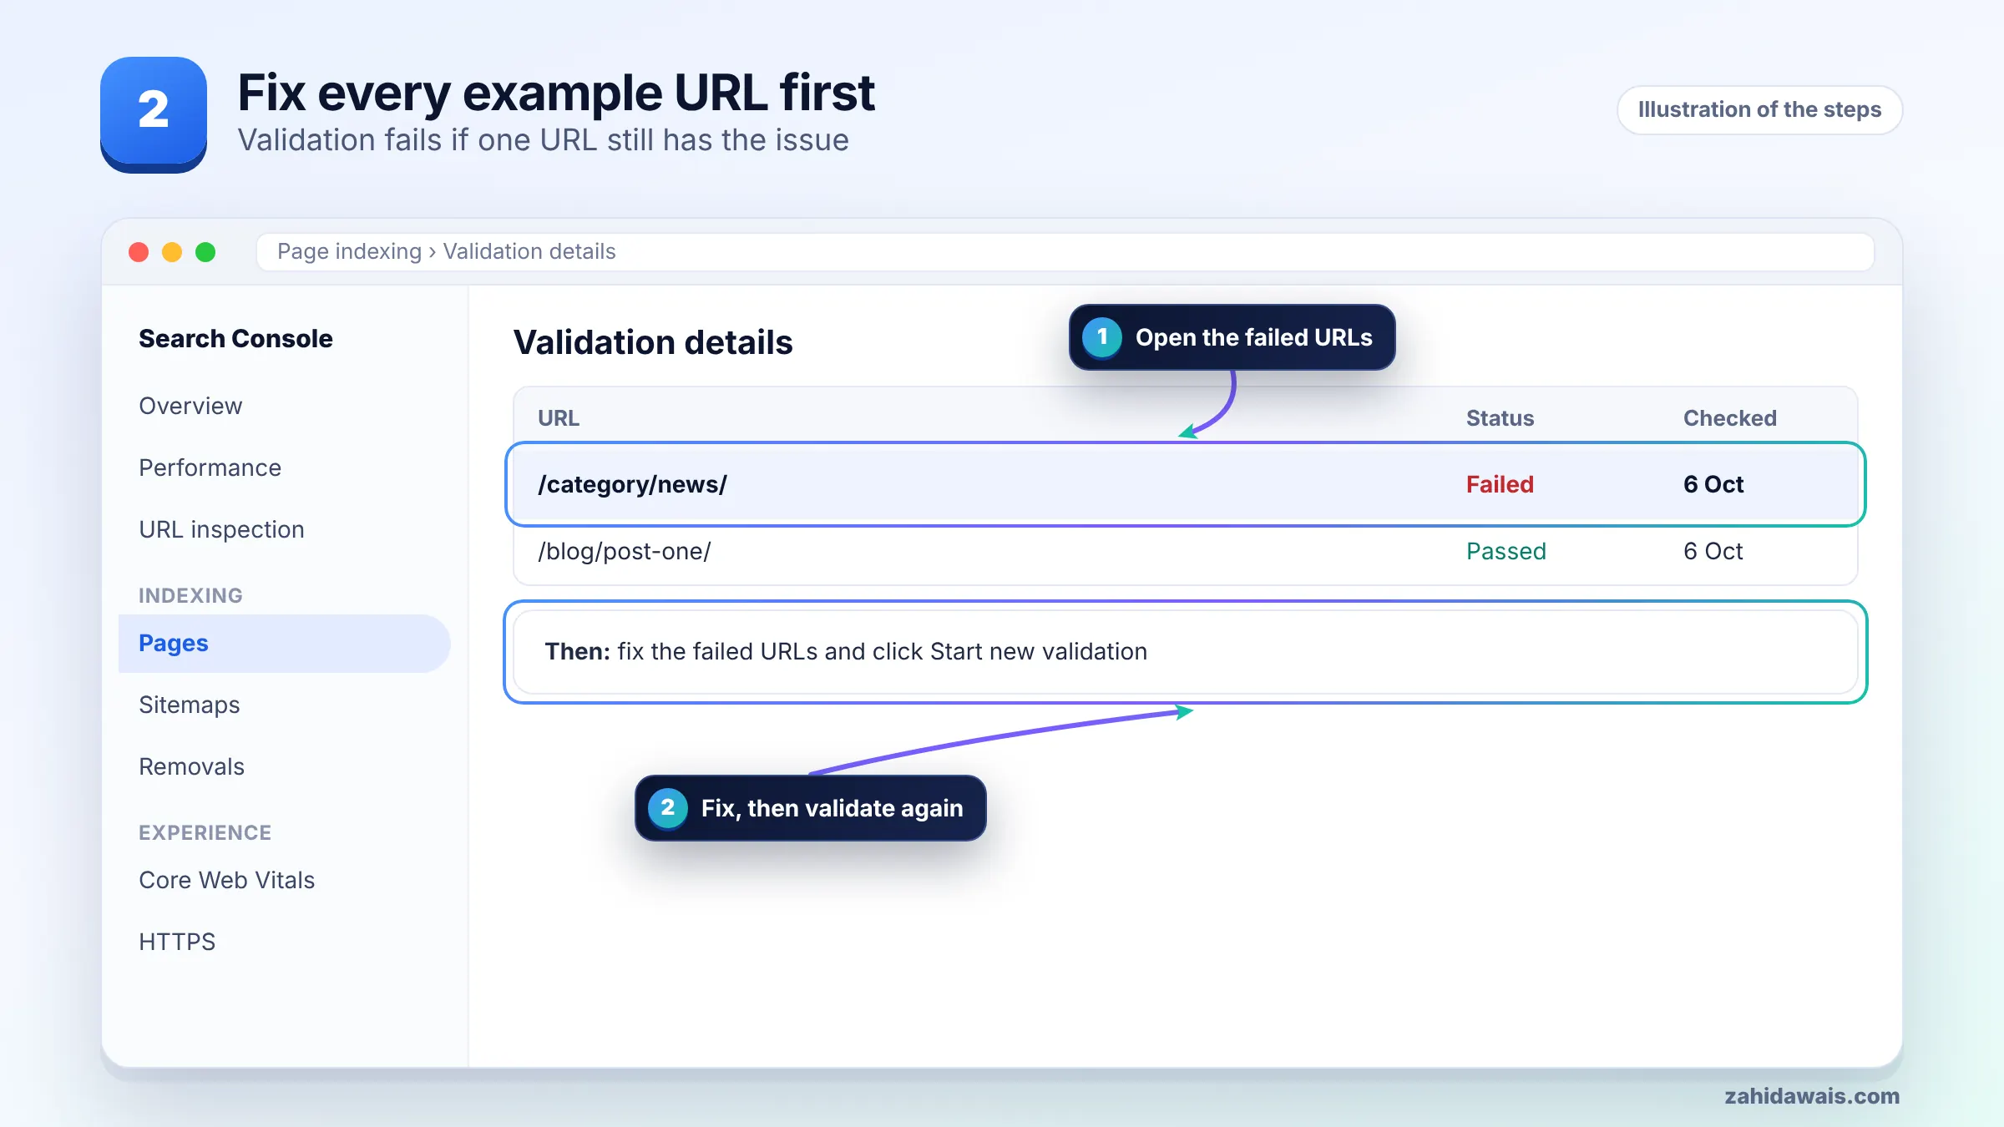Open the Sitemaps section
The height and width of the screenshot is (1127, 2004).
pyautogui.click(x=189, y=705)
